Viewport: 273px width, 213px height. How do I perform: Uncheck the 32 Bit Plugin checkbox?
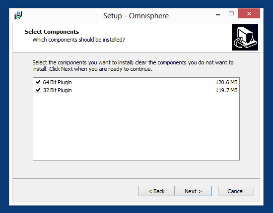(x=38, y=90)
